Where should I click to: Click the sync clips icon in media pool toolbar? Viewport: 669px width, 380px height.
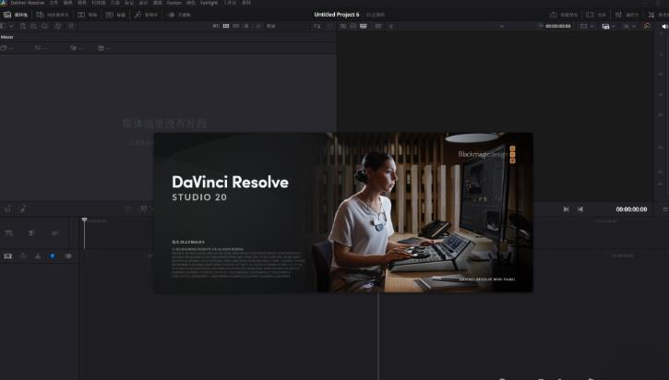pos(58,26)
